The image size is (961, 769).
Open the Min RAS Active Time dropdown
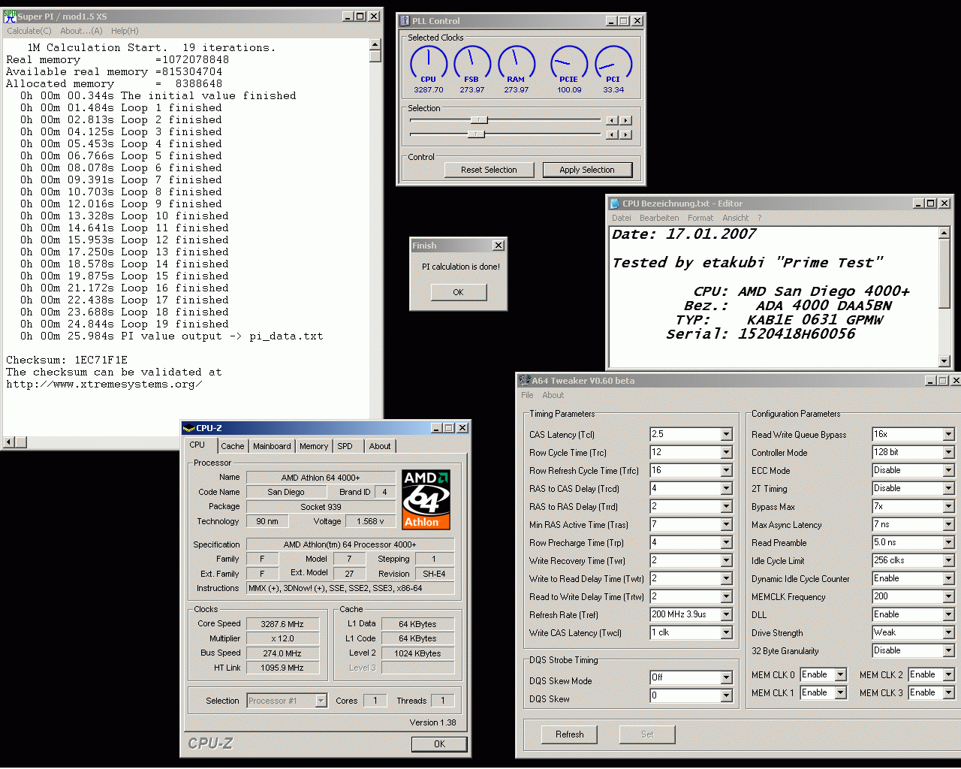coord(726,524)
